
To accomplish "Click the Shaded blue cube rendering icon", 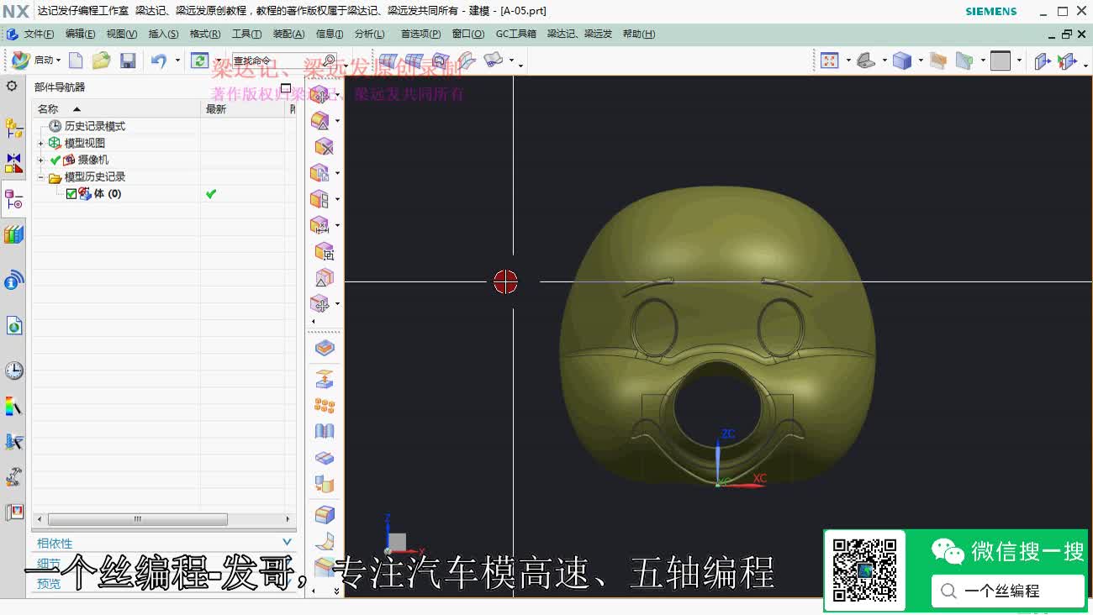I will 902,60.
